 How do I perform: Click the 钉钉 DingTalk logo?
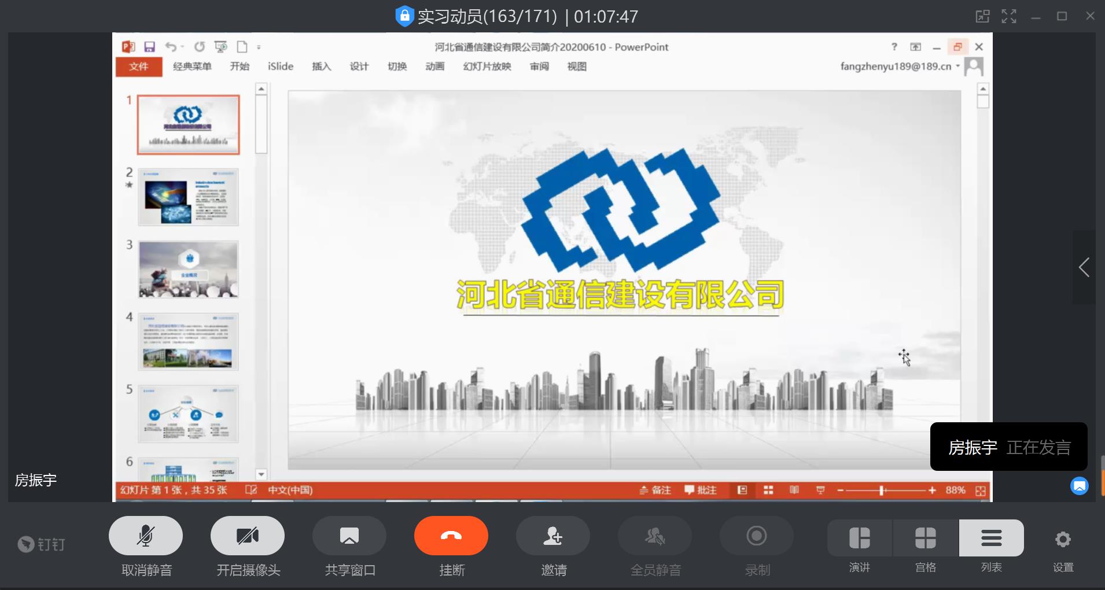point(41,544)
